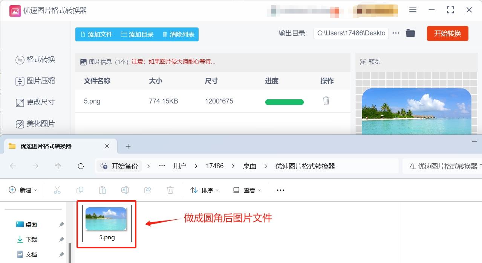Click the green progress bar for 5.png
This screenshot has height=263, width=482.
(284, 102)
